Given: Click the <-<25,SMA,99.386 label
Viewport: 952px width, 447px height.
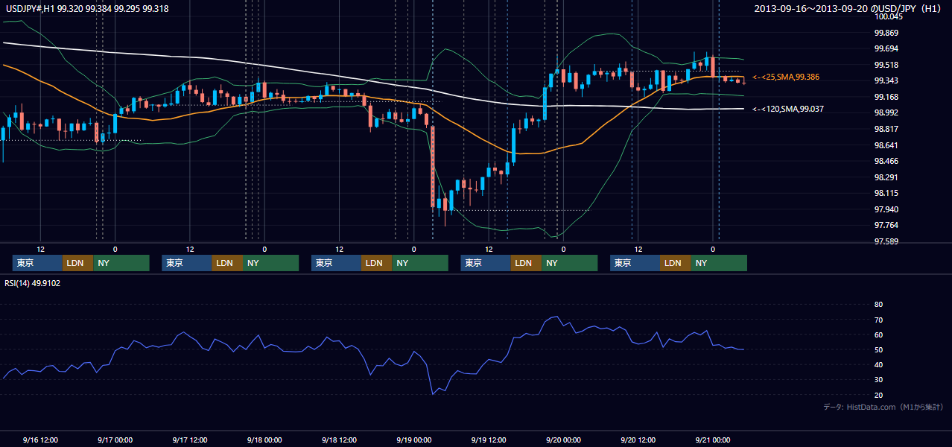Looking at the screenshot, I should click(x=786, y=77).
